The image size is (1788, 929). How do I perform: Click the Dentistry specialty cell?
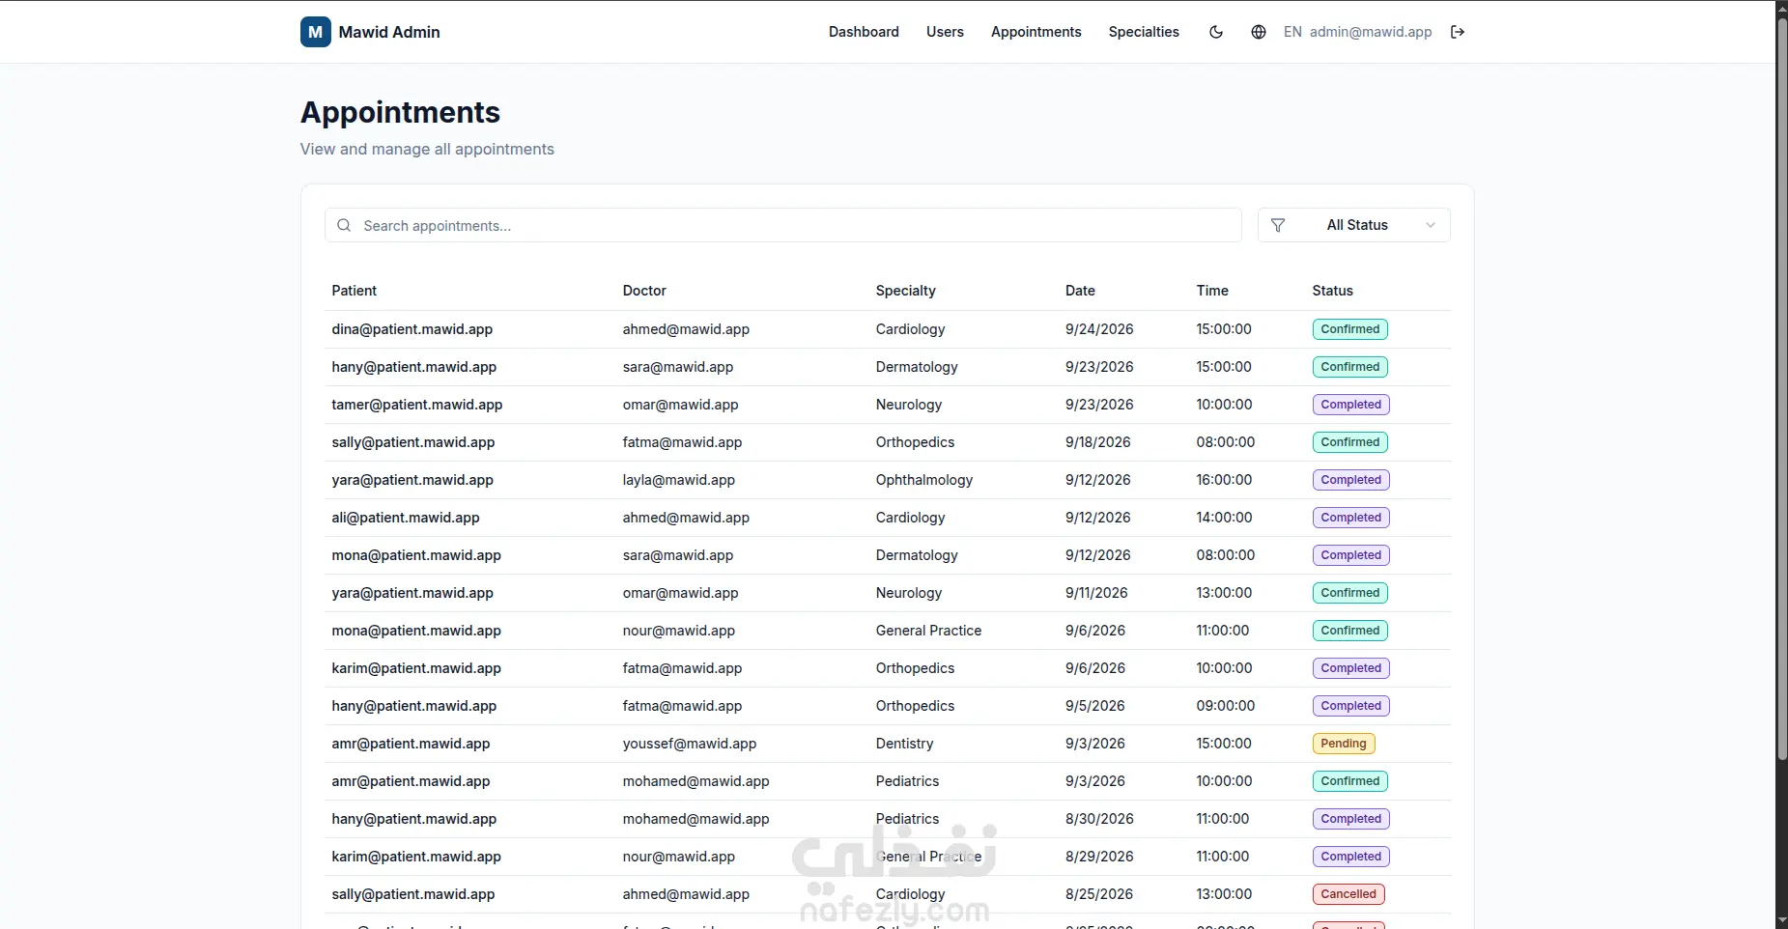click(905, 744)
